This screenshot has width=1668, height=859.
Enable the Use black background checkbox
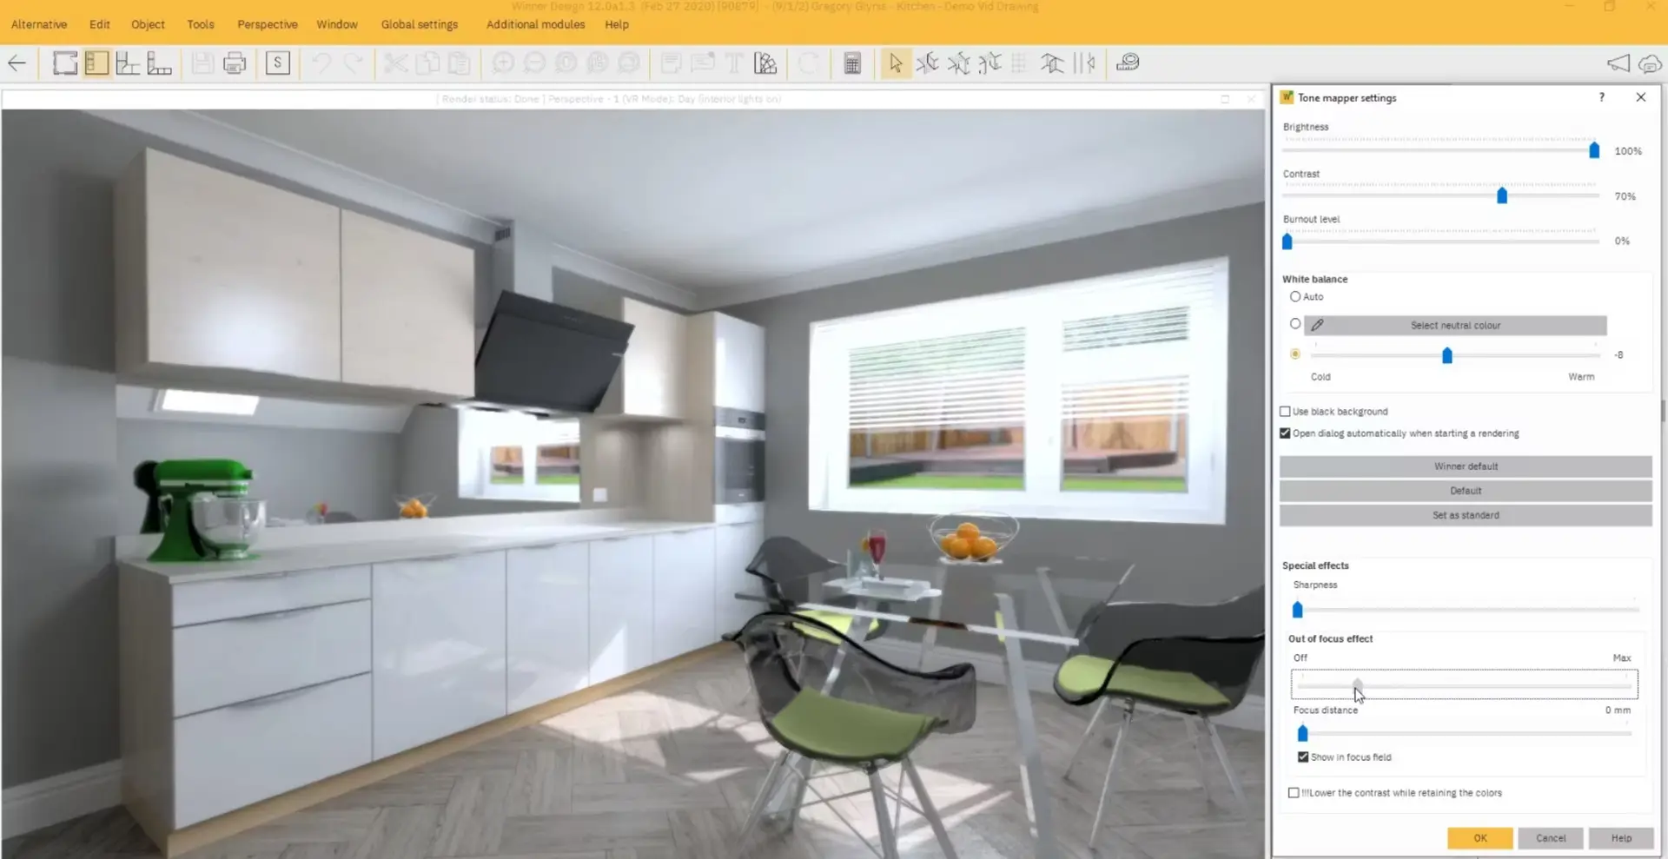click(1285, 412)
